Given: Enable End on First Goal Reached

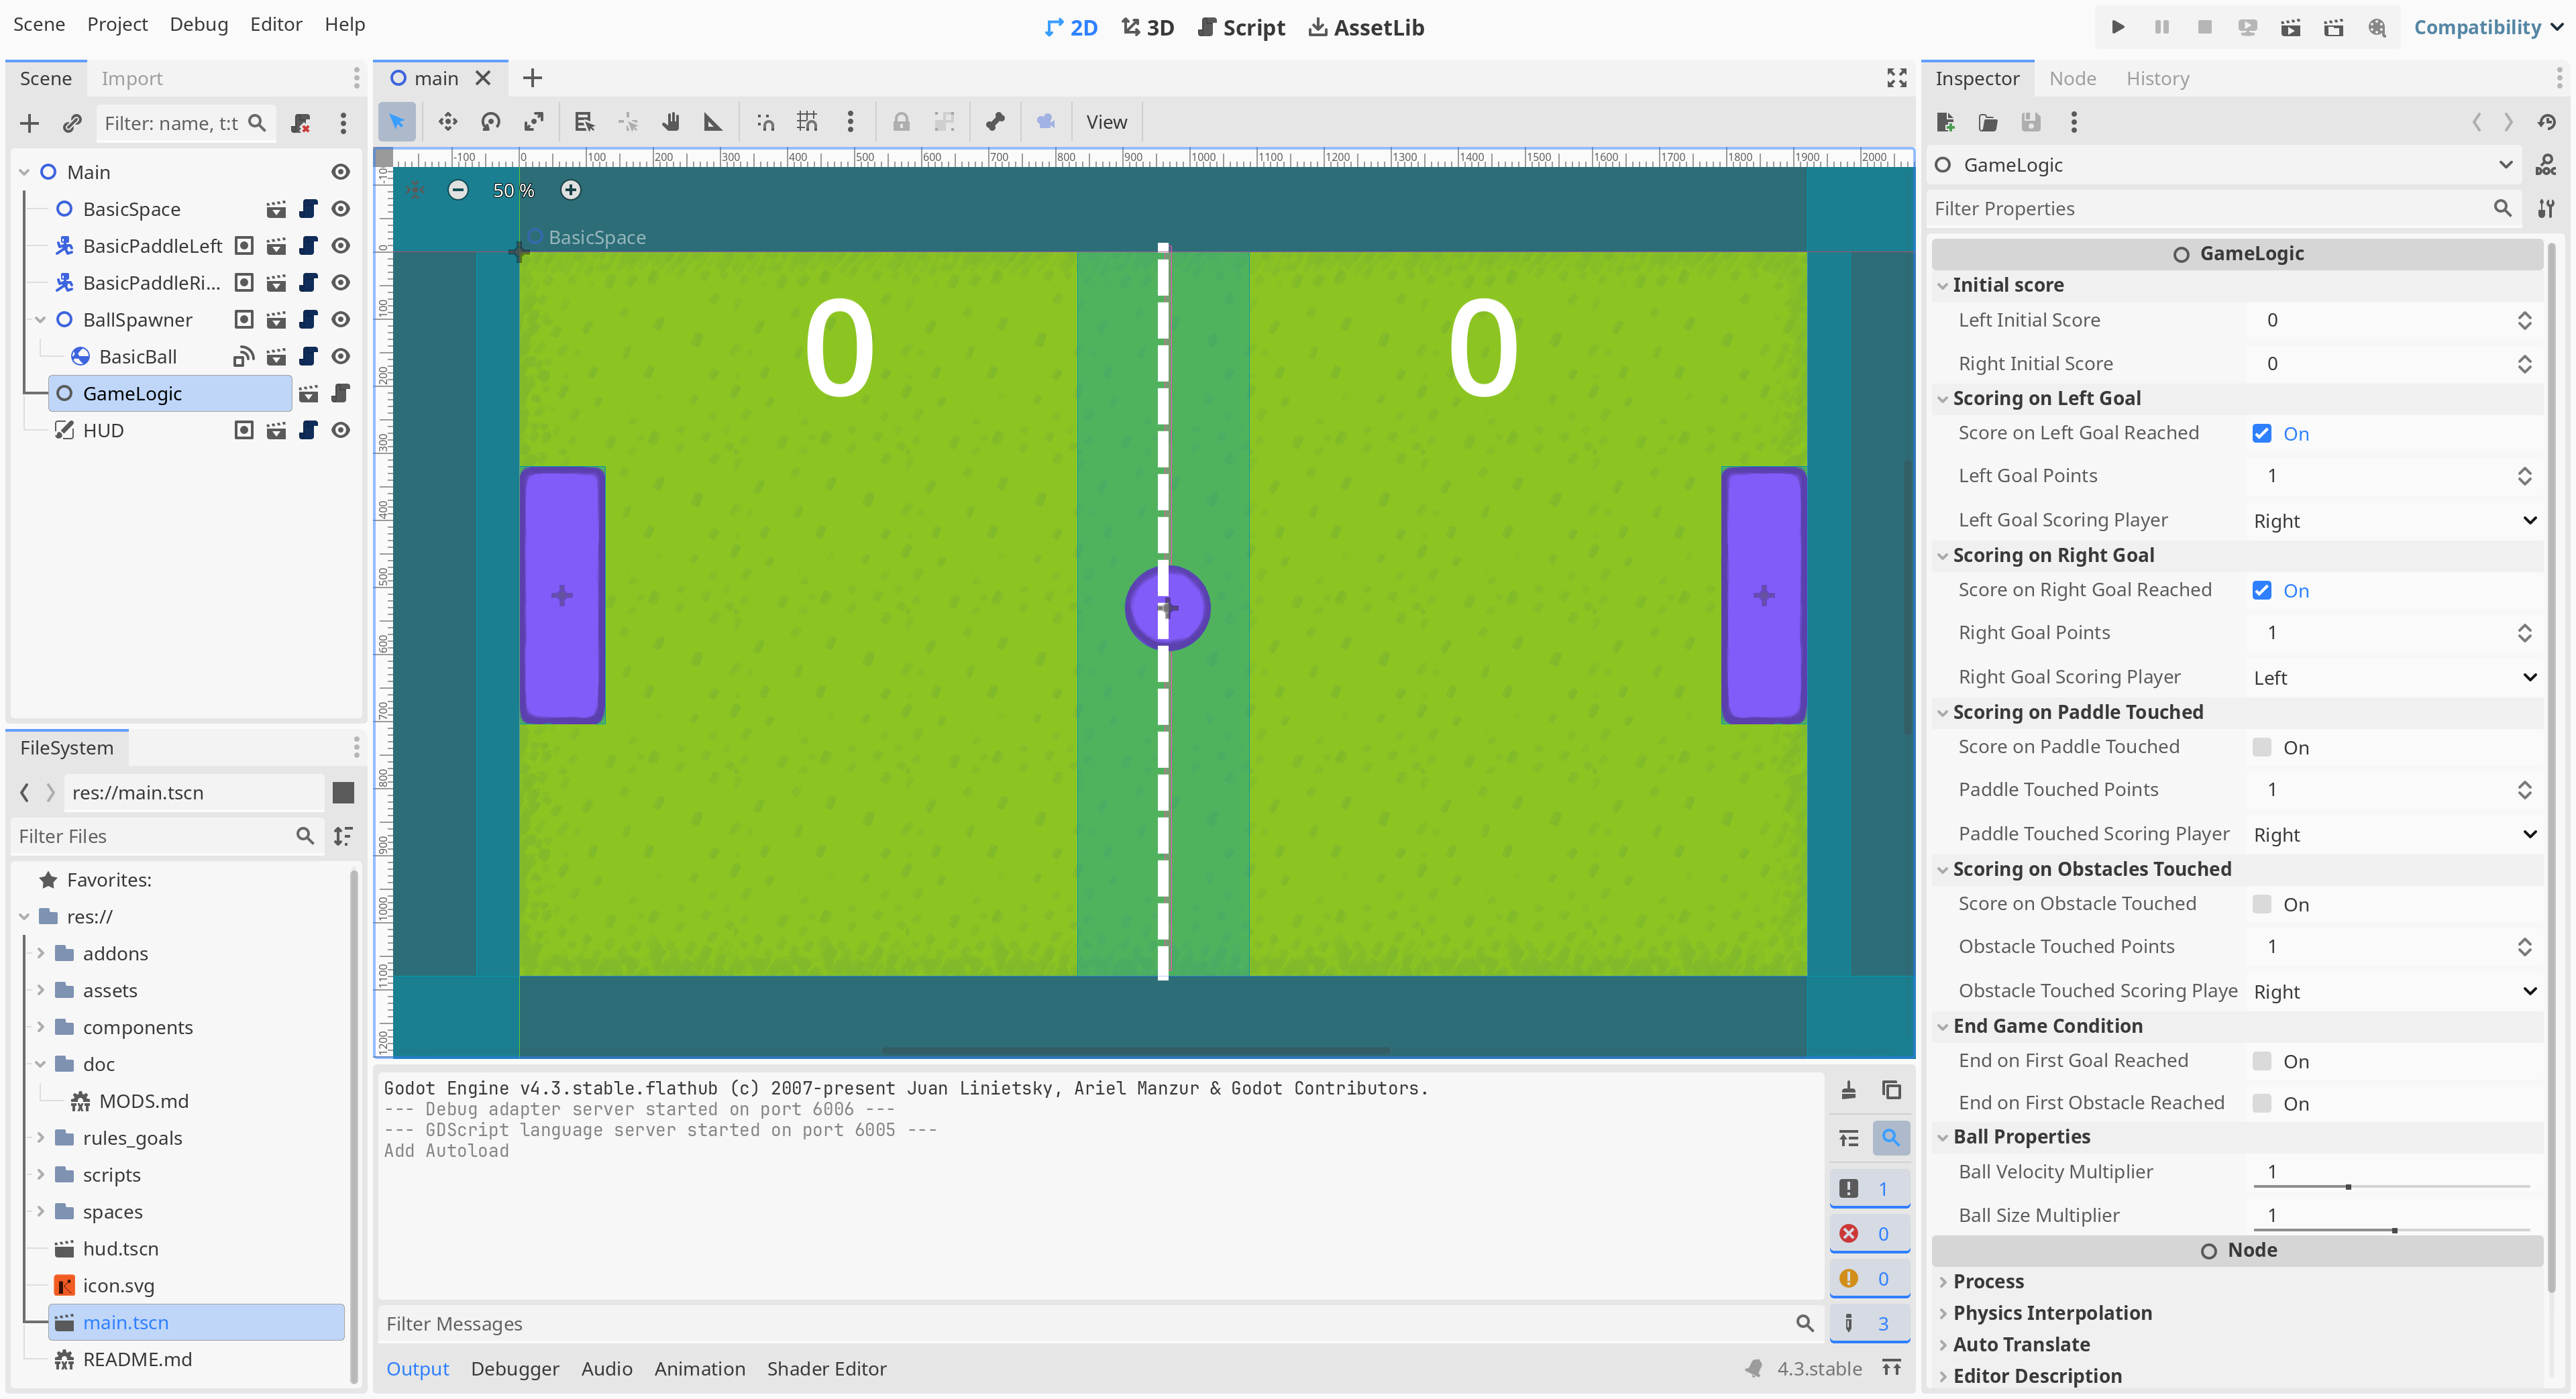Looking at the screenshot, I should point(2261,1062).
